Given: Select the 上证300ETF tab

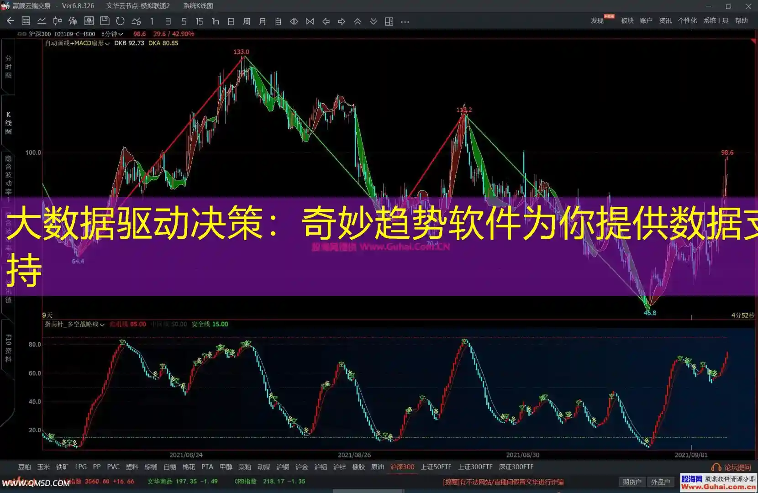Looking at the screenshot, I should point(475,467).
